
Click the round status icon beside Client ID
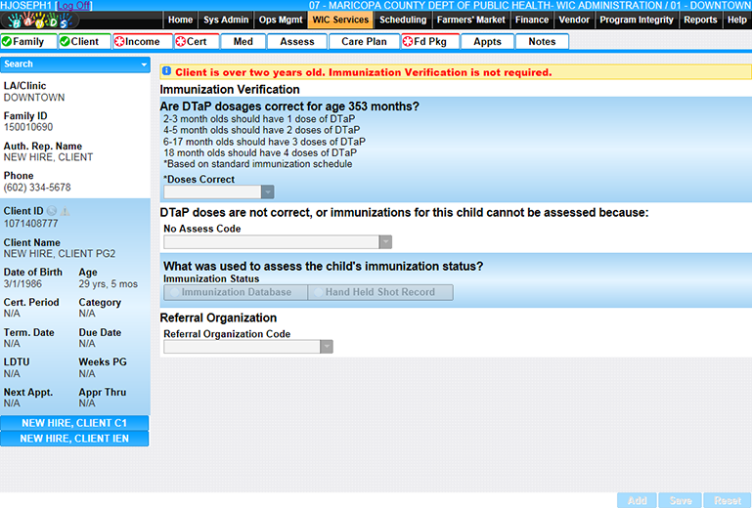[x=52, y=211]
